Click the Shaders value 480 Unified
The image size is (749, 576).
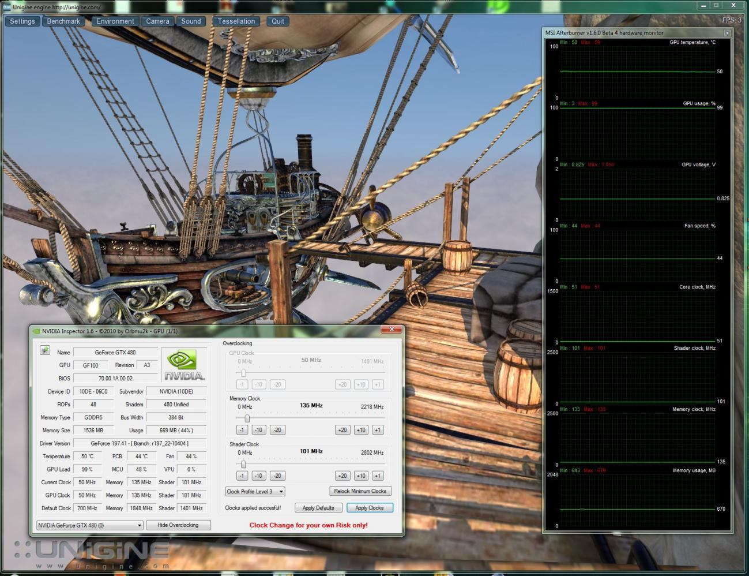[176, 405]
